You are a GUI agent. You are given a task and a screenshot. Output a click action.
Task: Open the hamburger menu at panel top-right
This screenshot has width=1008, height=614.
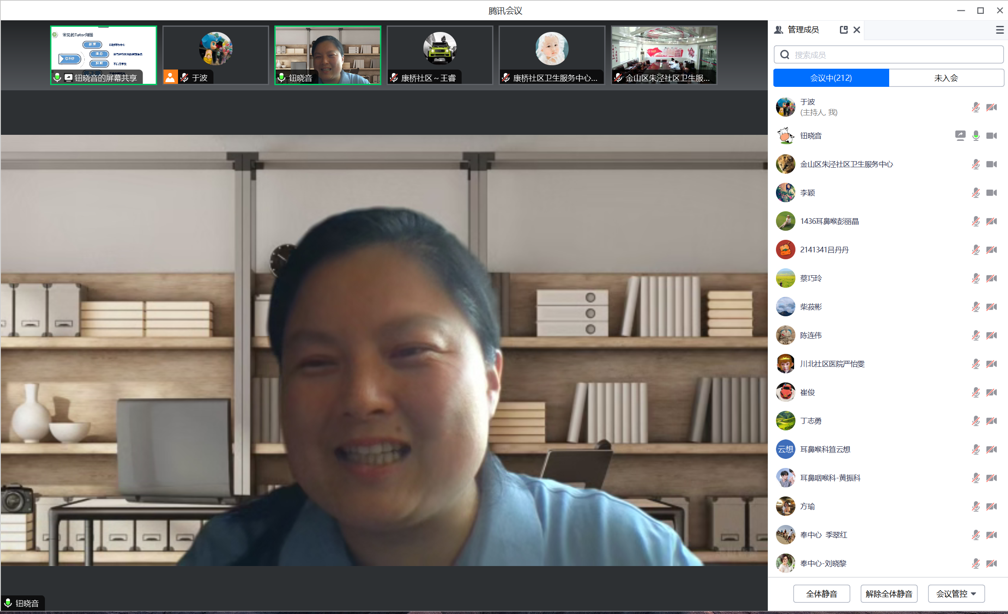click(x=999, y=30)
